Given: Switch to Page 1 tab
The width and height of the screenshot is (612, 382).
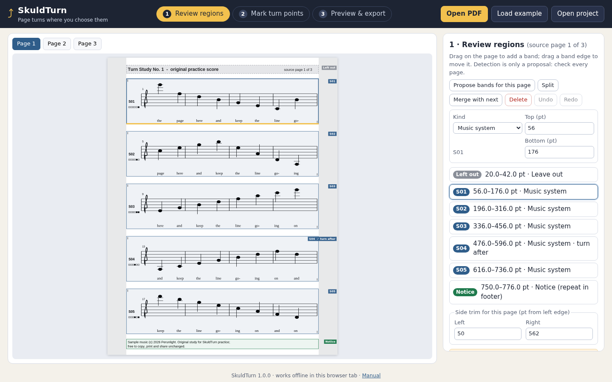Looking at the screenshot, I should 26,44.
